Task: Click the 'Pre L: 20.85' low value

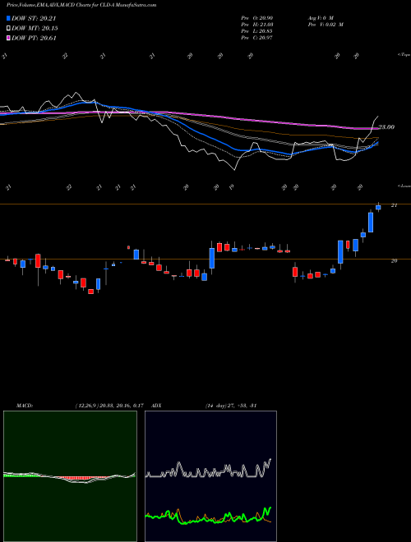Action: [257, 31]
